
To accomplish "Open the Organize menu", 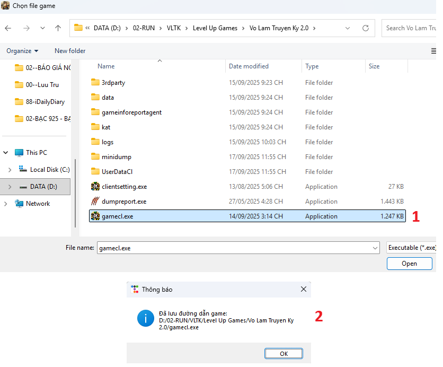I will pos(22,51).
